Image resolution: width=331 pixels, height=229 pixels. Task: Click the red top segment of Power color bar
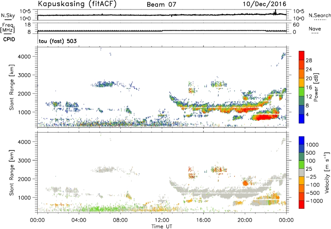point(302,55)
